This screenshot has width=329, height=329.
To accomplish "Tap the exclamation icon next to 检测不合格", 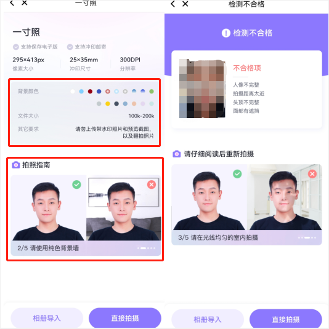I will pyautogui.click(x=226, y=33).
